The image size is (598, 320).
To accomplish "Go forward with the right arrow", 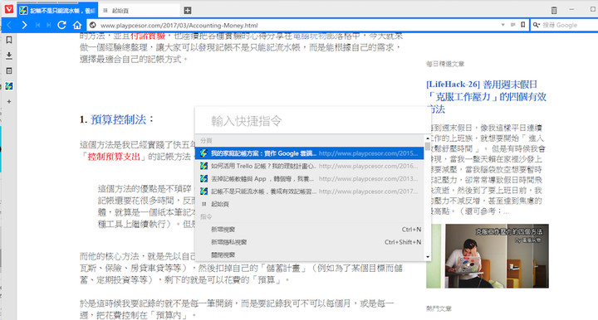I will pyautogui.click(x=24, y=25).
